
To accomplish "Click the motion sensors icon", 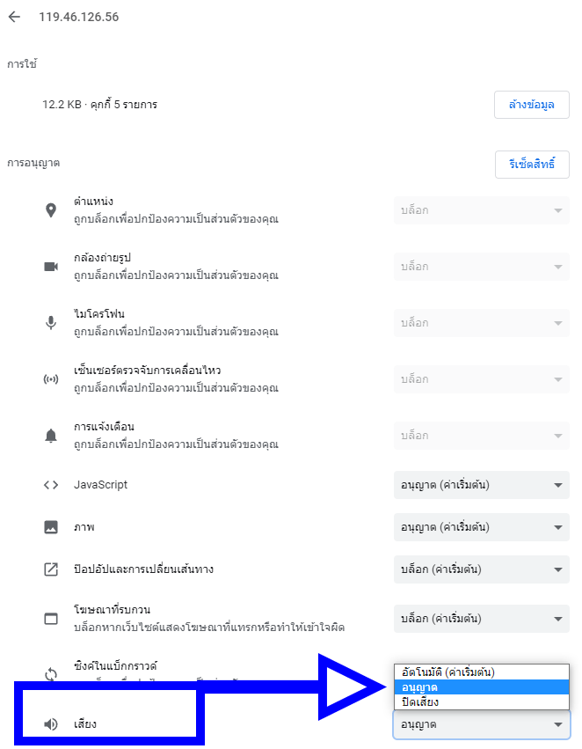I will point(51,379).
